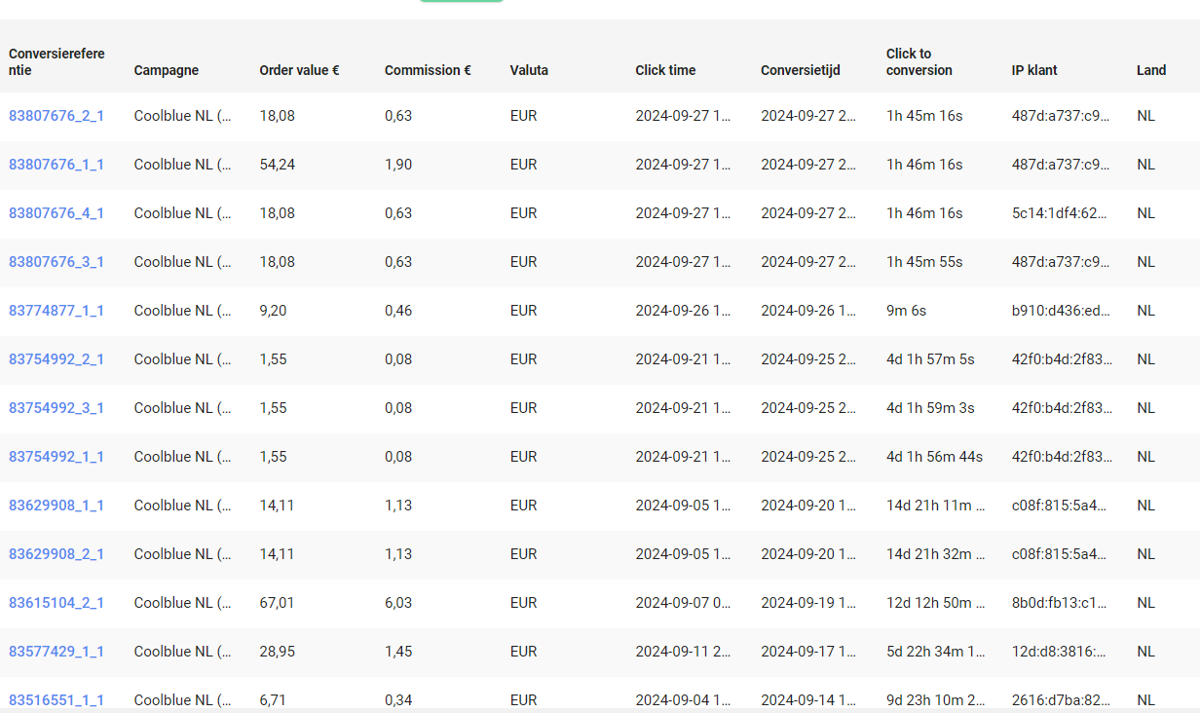The width and height of the screenshot is (1200, 713).
Task: Select click-to-conversion 4d 1h 57m 5s
Action: tap(930, 359)
